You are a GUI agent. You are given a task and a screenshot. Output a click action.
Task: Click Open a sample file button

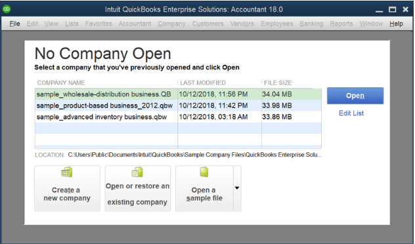click(204, 188)
